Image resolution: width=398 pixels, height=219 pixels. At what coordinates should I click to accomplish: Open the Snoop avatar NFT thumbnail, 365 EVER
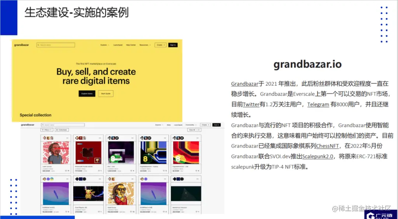click(x=56, y=152)
